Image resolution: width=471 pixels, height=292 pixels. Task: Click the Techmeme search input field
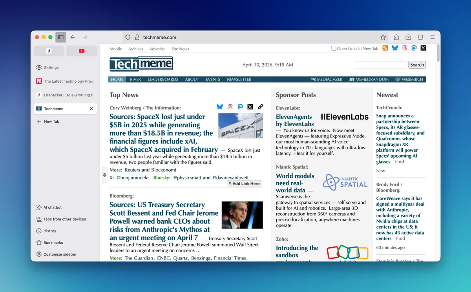pyautogui.click(x=381, y=65)
